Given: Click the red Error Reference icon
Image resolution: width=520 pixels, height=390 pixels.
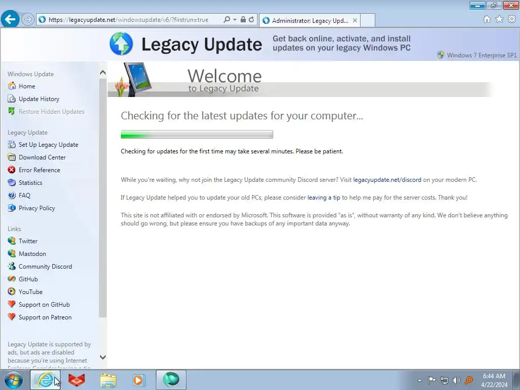Looking at the screenshot, I should point(12,170).
